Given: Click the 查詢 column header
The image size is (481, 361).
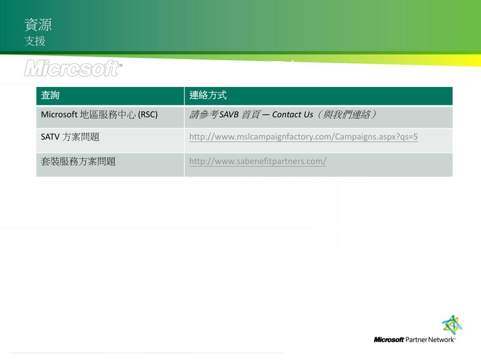Looking at the screenshot, I should tap(110, 96).
